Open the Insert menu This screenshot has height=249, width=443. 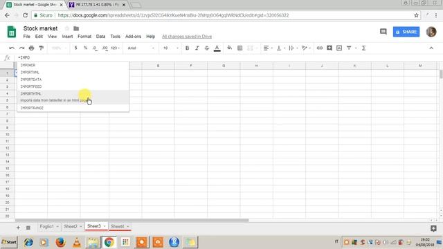coord(67,37)
